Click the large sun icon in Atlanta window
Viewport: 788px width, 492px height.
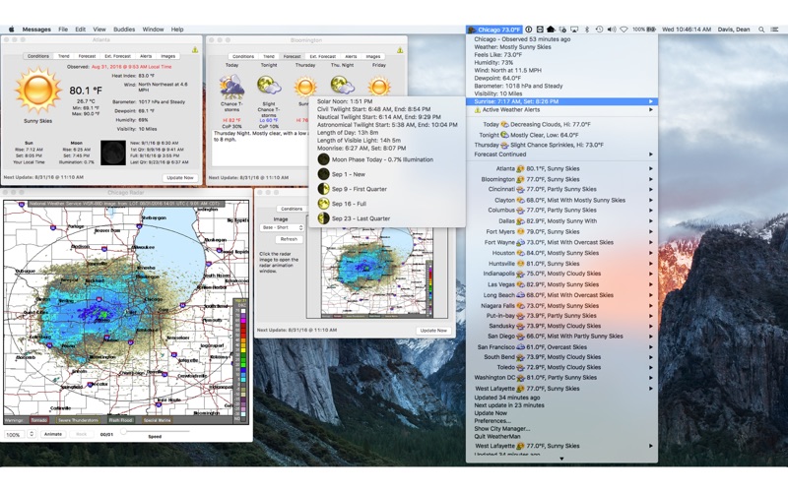[38, 91]
